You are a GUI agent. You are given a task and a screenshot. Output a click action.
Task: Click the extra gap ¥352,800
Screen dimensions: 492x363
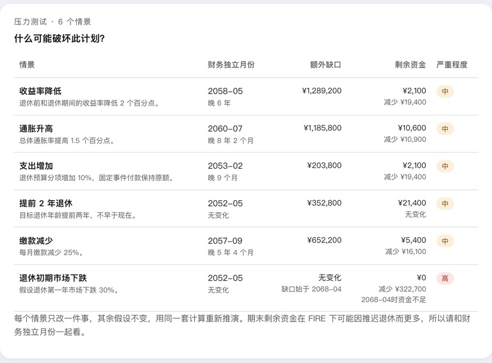324,203
